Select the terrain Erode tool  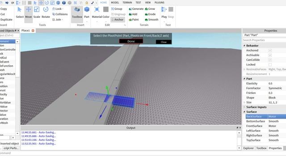(x=150, y=14)
